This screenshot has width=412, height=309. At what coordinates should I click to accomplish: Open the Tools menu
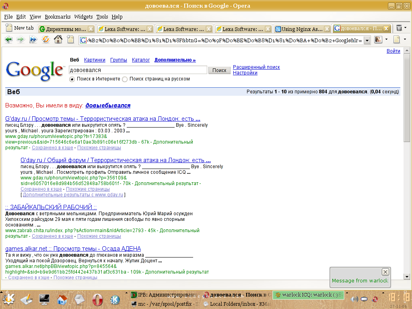tap(102, 17)
